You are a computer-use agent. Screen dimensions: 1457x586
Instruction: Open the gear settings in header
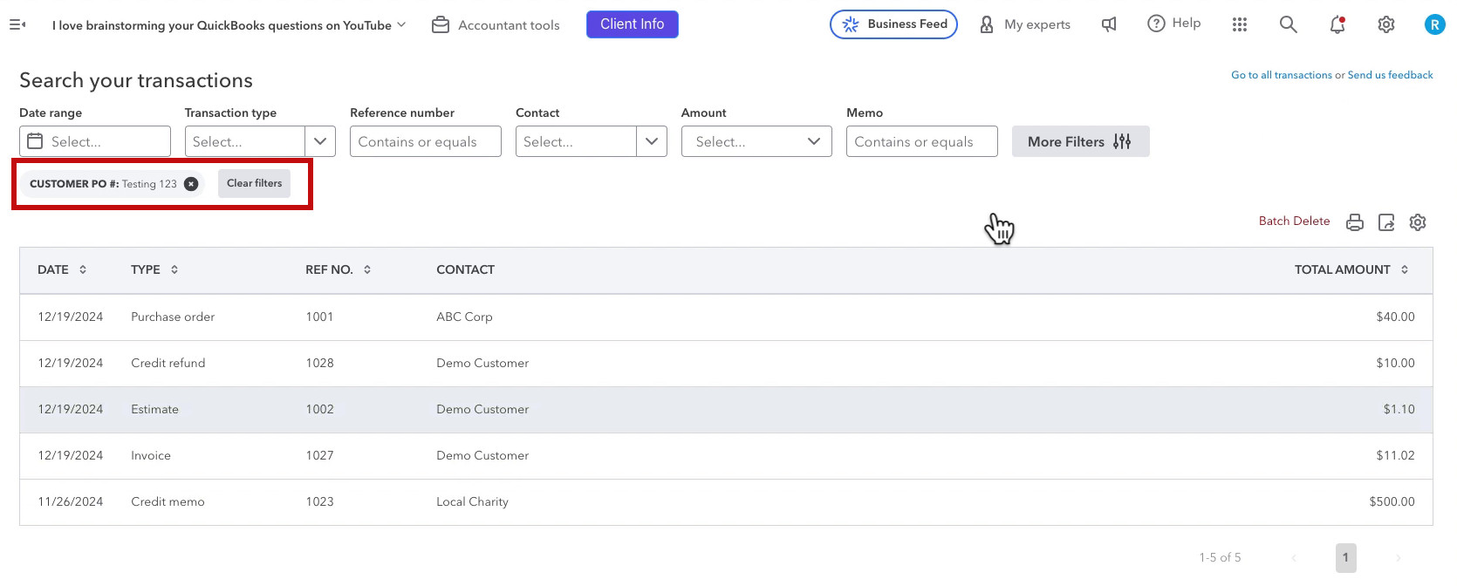pyautogui.click(x=1386, y=24)
